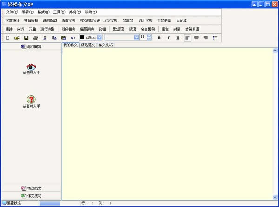The image size is (279, 207).
Task: Click the undo arrow icon
Action: (73, 38)
